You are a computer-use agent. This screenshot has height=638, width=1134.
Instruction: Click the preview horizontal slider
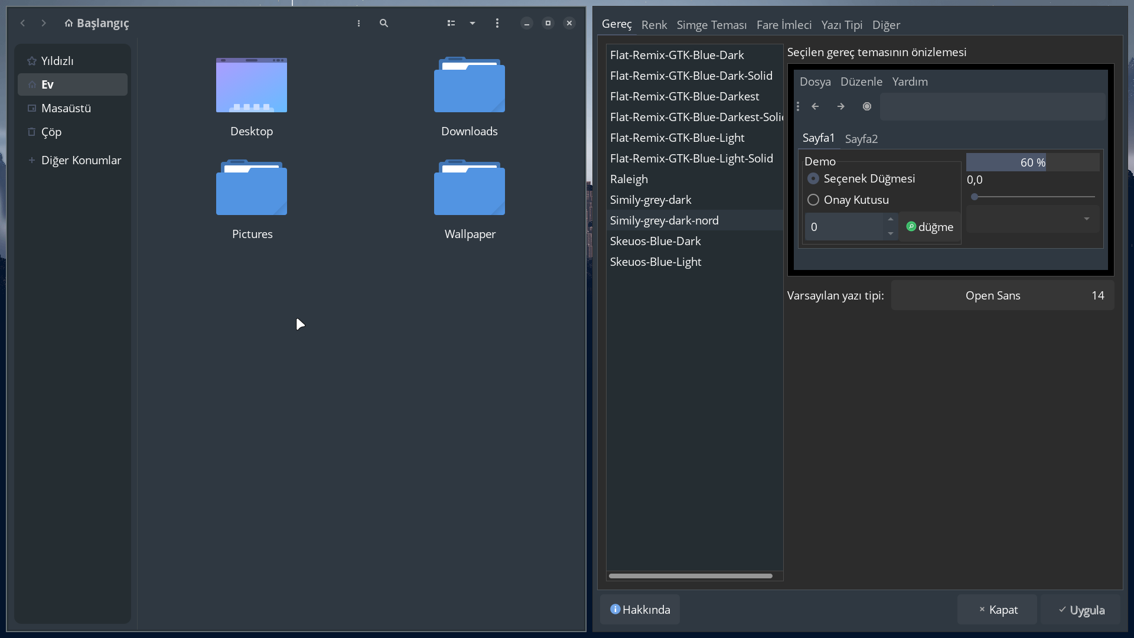[x=1034, y=197]
